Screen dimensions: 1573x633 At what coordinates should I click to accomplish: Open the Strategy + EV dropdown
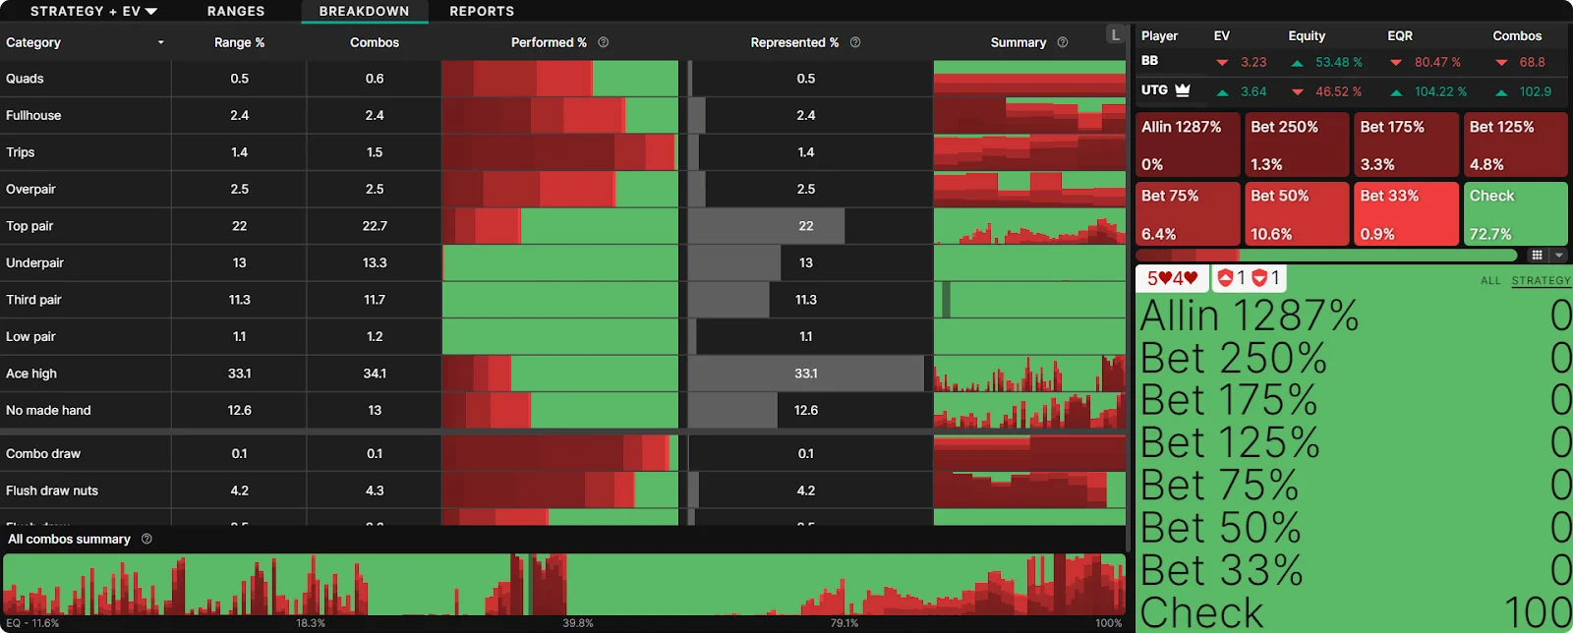[x=93, y=11]
